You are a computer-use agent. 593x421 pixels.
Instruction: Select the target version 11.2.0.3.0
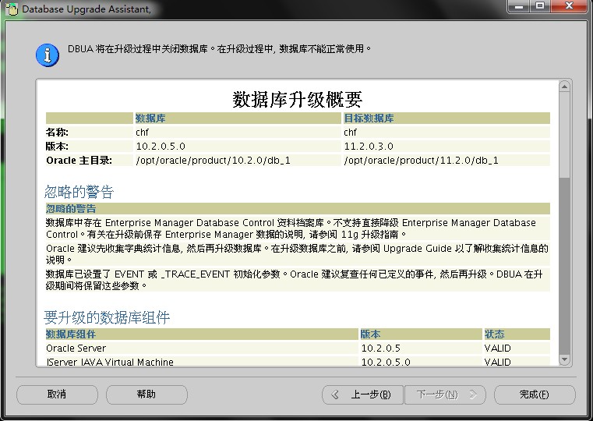coord(369,147)
